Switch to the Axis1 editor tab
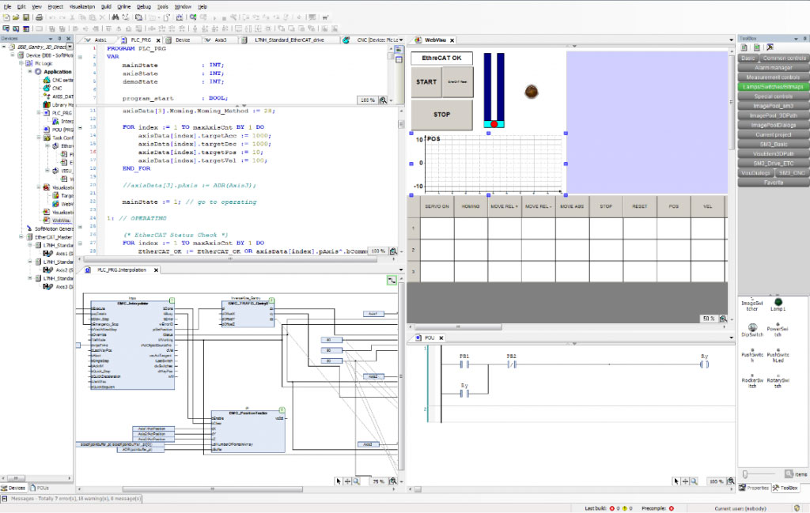The width and height of the screenshot is (810, 513). pyautogui.click(x=100, y=40)
